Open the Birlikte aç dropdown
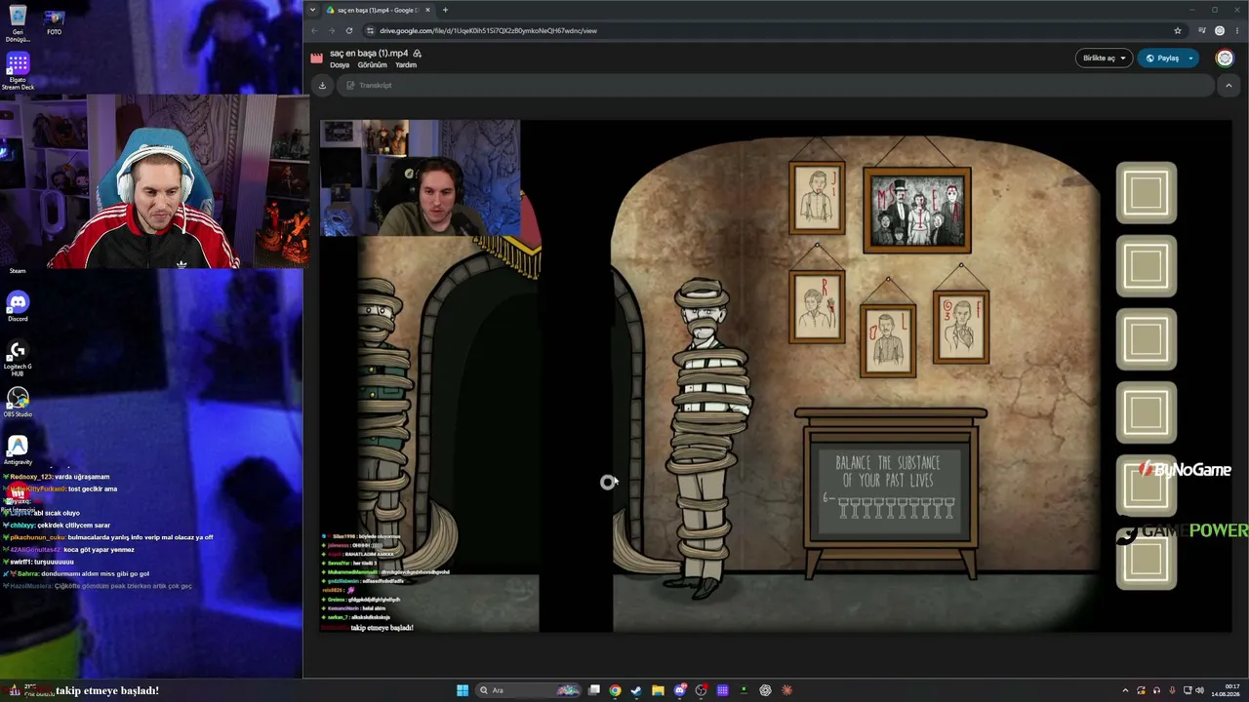This screenshot has width=1249, height=702. tap(1104, 58)
